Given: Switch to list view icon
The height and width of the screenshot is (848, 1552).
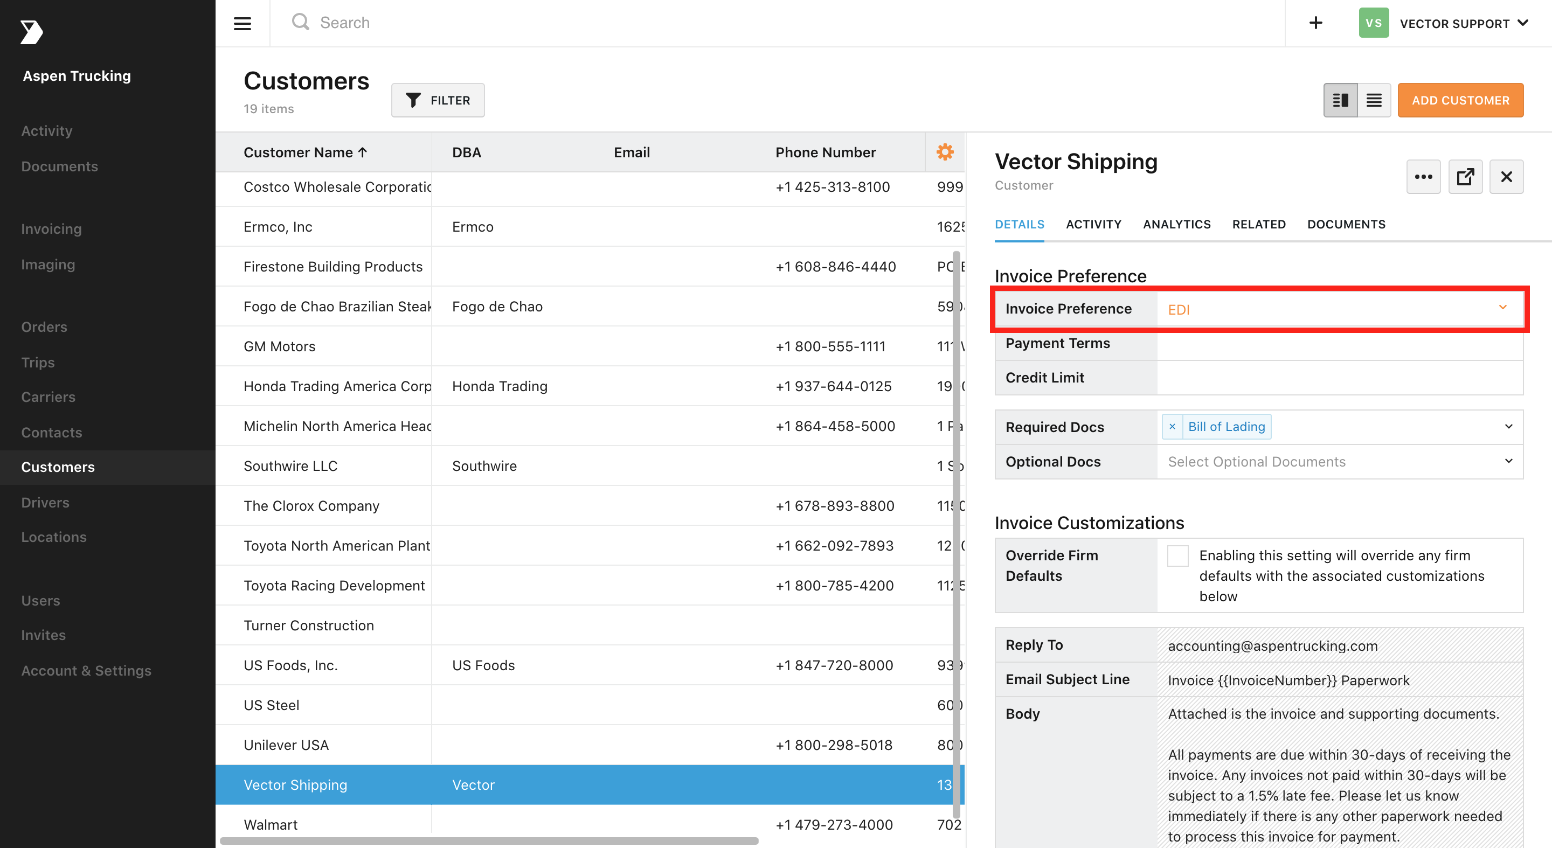Looking at the screenshot, I should point(1374,100).
